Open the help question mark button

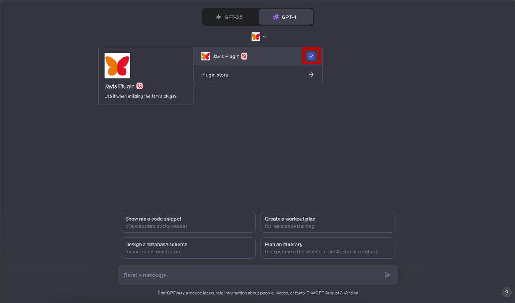[507, 293]
